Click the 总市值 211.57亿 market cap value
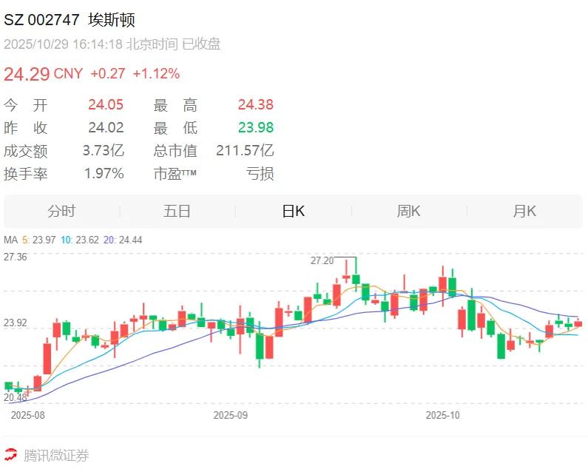 pos(245,150)
